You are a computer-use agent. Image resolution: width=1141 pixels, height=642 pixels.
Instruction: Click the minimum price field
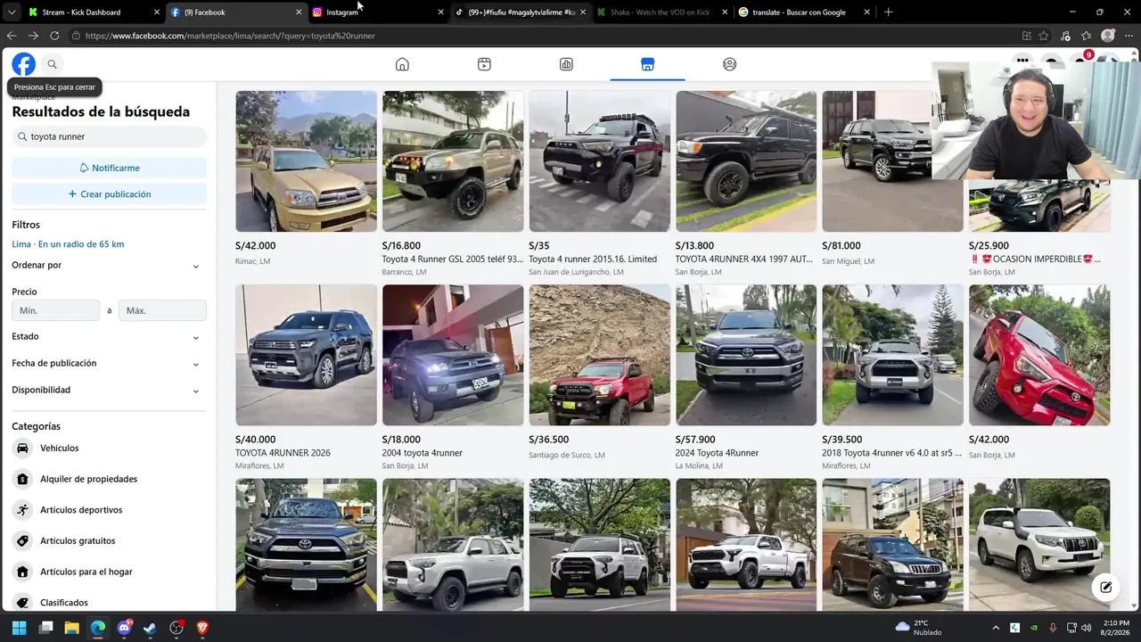tap(55, 310)
